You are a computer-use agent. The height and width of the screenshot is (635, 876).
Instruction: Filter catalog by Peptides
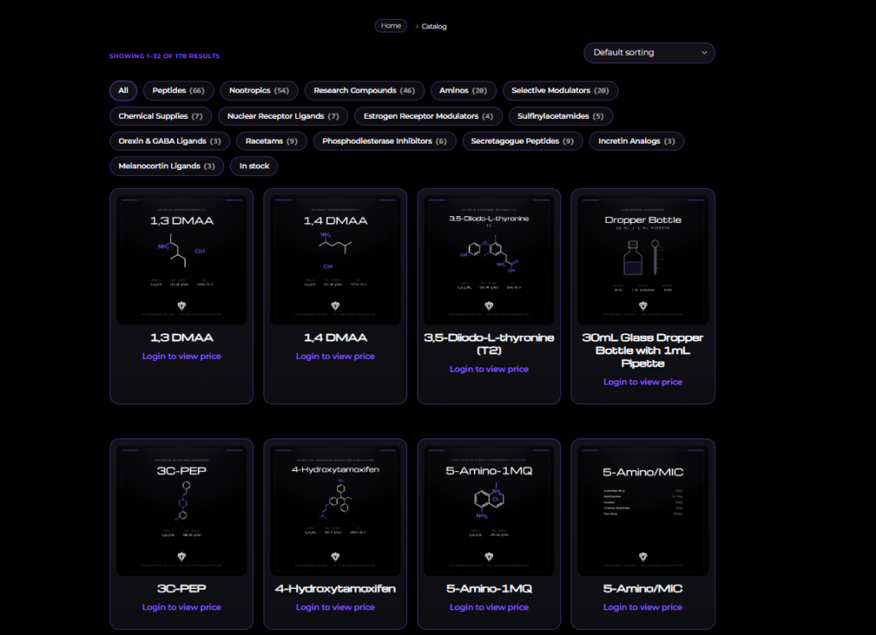click(x=178, y=91)
